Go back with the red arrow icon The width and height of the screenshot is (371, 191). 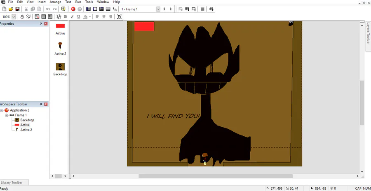tap(73, 9)
